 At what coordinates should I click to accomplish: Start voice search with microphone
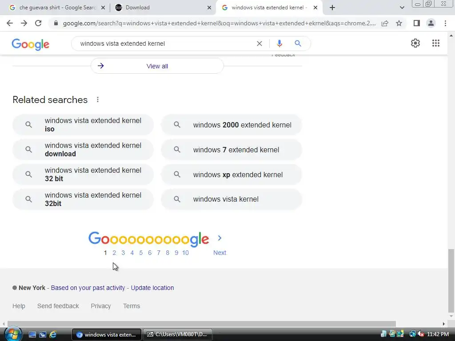coord(279,44)
